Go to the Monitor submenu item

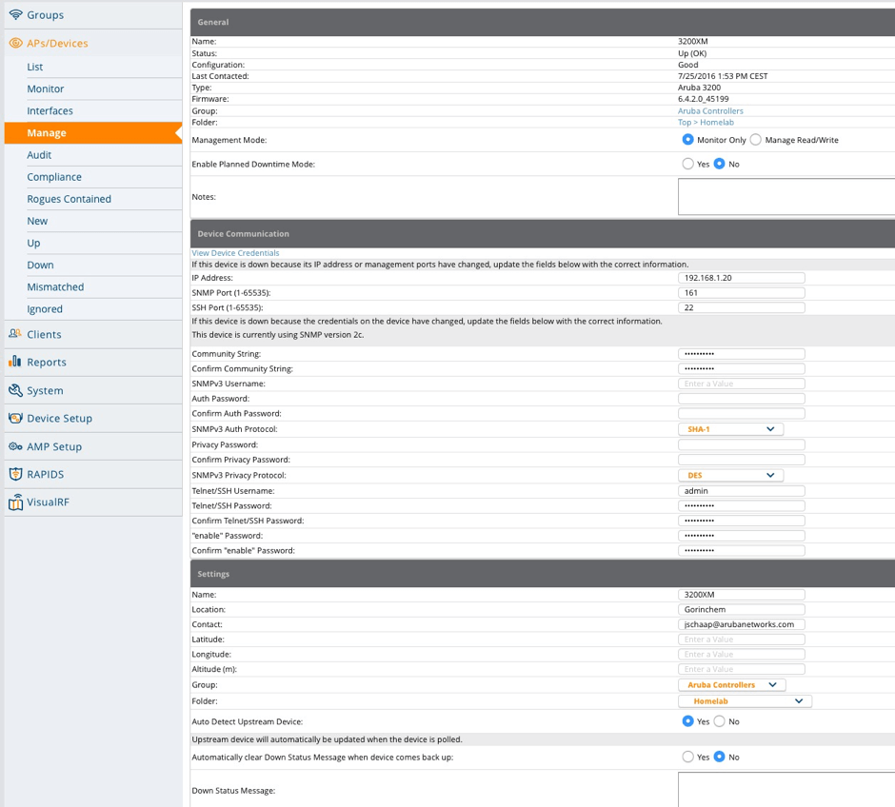[46, 89]
